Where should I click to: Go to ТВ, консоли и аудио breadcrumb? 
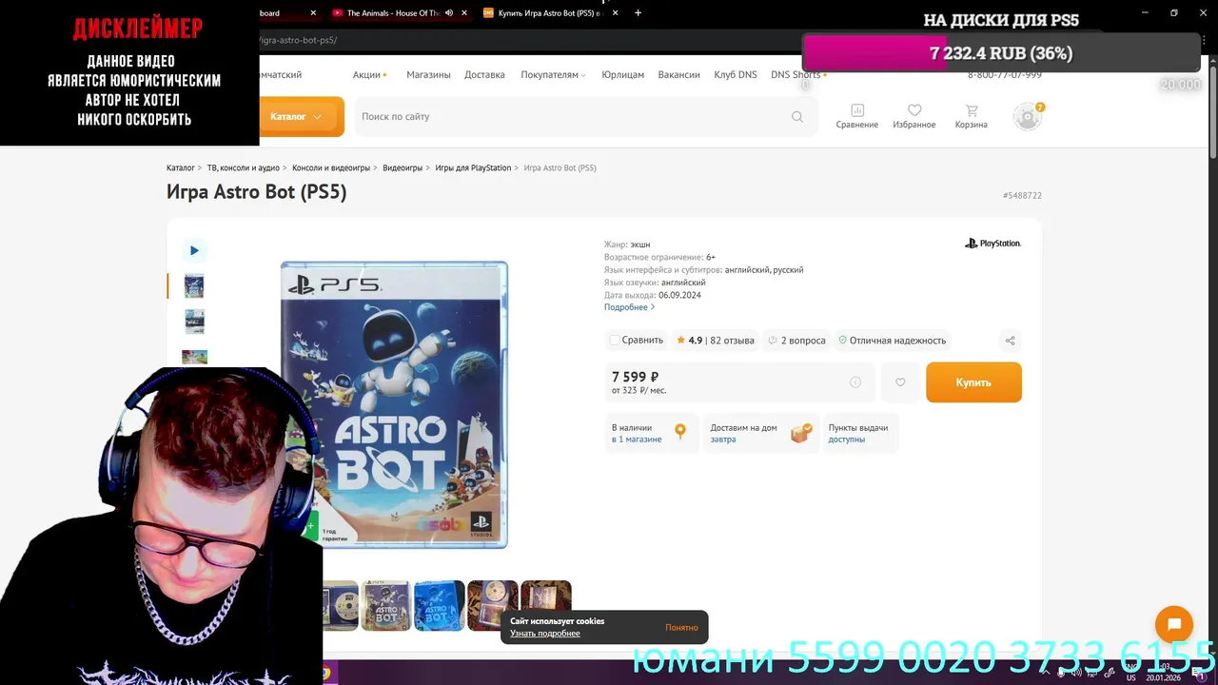(244, 167)
